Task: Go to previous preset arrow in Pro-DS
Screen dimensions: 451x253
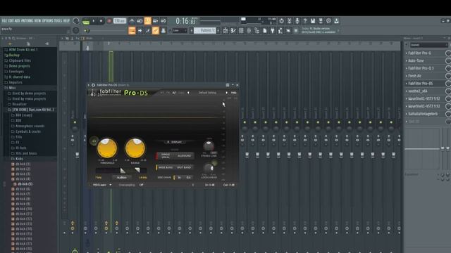Action: tap(188, 93)
